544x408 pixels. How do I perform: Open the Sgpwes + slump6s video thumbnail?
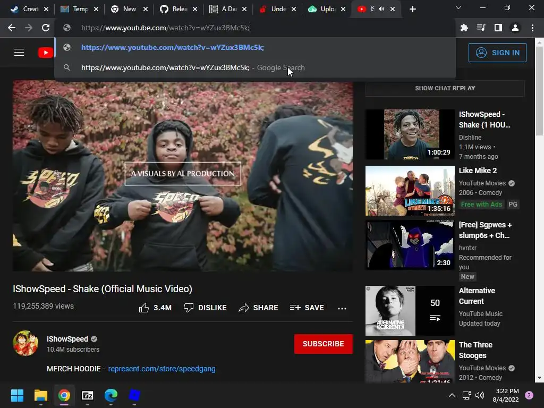click(410, 244)
